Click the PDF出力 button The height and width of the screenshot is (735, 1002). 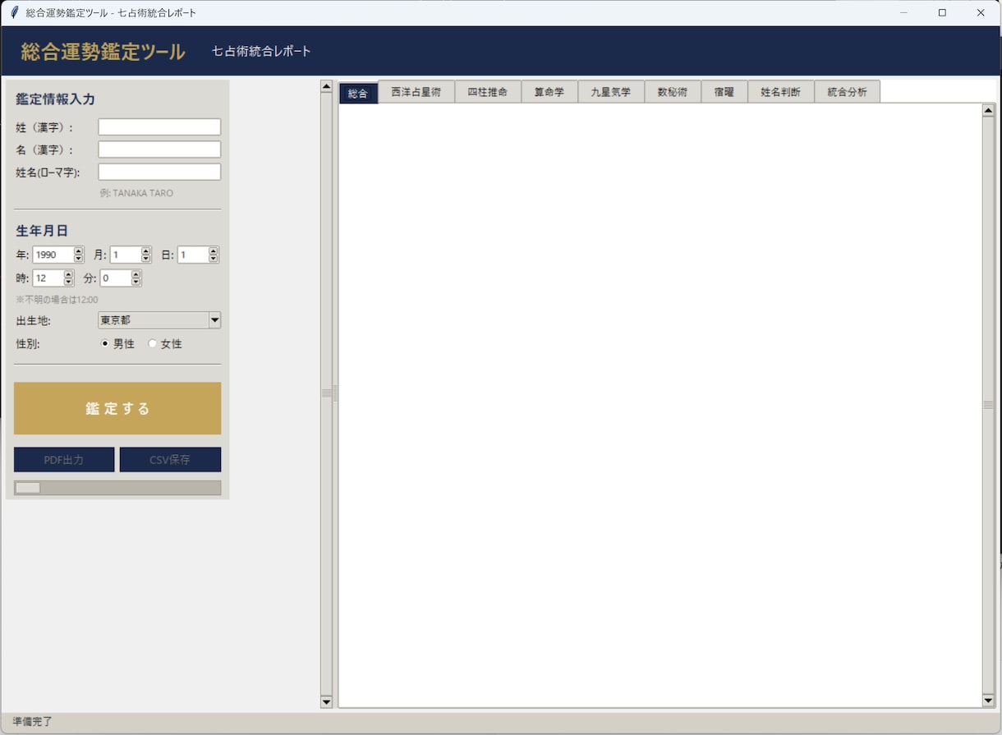(x=64, y=460)
